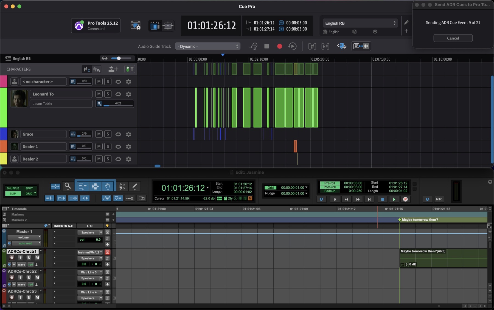Click the rehearse listen ear icon
The height and width of the screenshot is (310, 494).
pyautogui.click(x=253, y=46)
